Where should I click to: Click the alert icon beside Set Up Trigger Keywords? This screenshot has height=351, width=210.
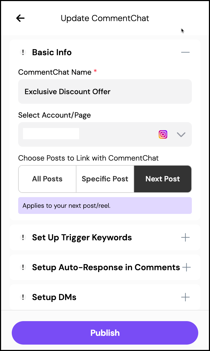tap(23, 237)
